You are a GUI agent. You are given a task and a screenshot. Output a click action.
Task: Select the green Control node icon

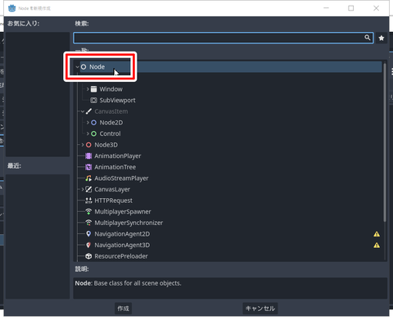pyautogui.click(x=93, y=133)
